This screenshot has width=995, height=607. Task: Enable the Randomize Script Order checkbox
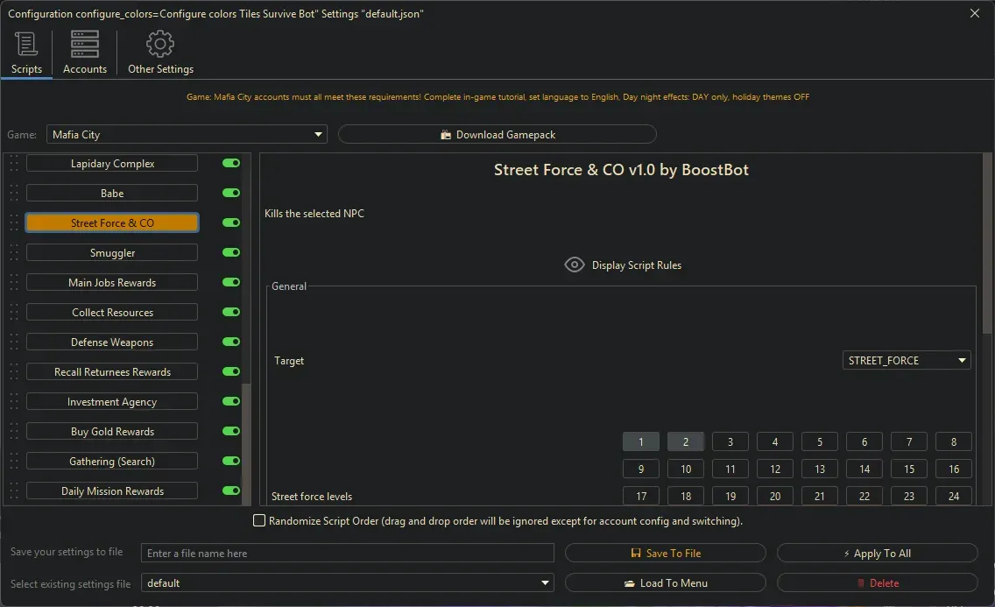pos(259,521)
